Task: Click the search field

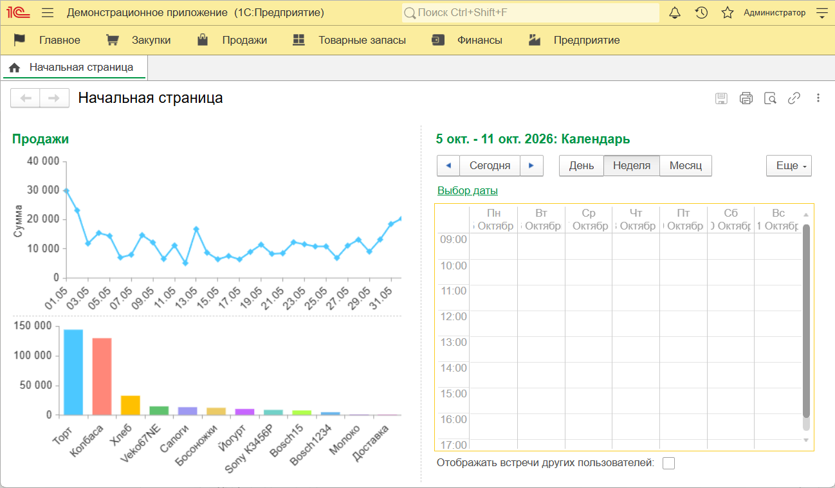Action: point(531,13)
